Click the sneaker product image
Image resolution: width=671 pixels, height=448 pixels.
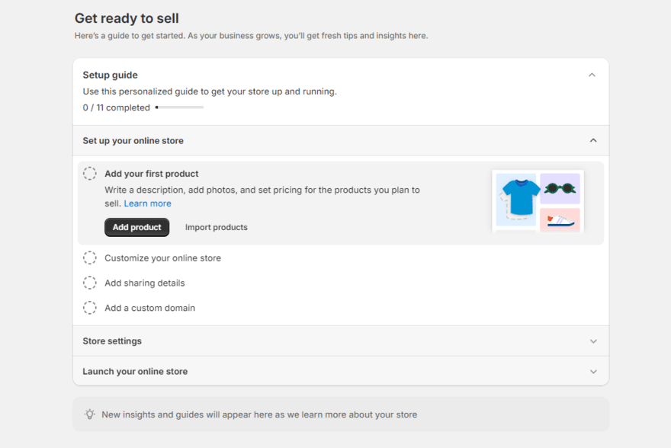coord(560,219)
